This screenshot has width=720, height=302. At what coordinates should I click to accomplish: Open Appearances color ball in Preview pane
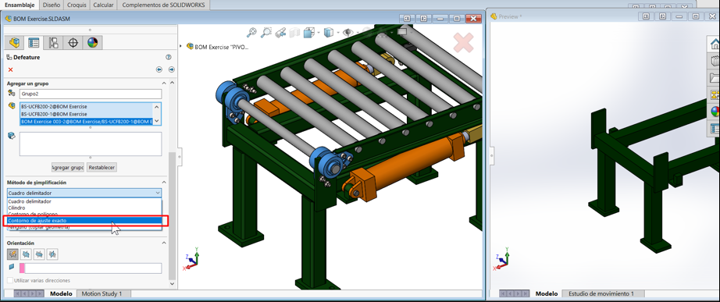715,112
